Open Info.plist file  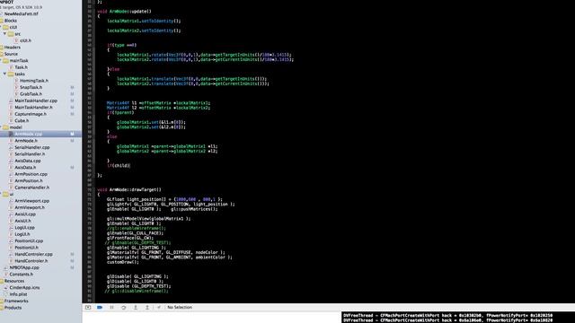point(18,294)
